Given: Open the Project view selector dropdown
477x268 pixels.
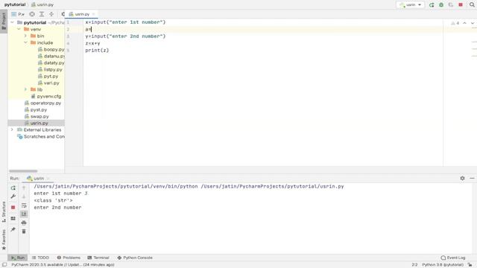Looking at the screenshot, I should pyautogui.click(x=18, y=14).
